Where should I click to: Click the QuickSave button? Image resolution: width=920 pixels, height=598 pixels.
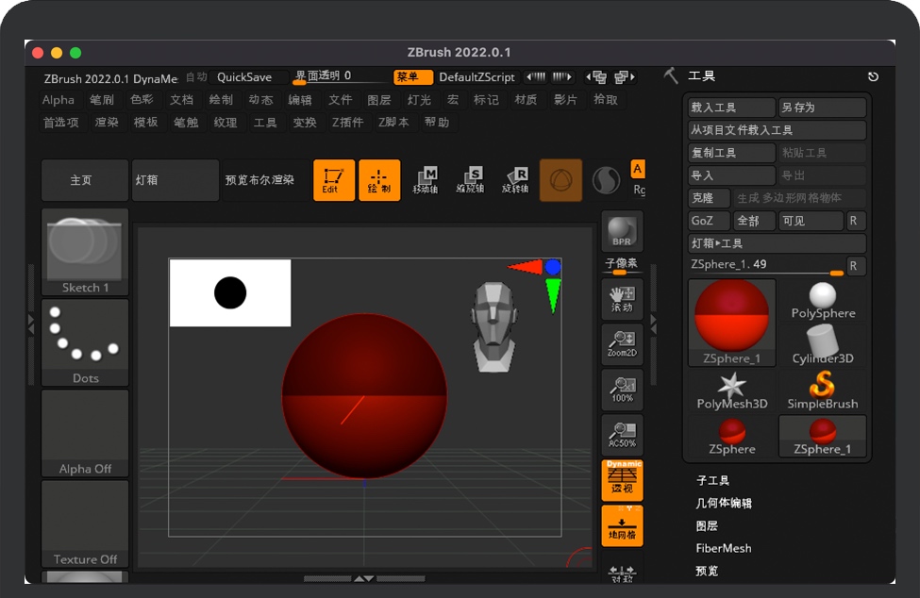point(244,77)
